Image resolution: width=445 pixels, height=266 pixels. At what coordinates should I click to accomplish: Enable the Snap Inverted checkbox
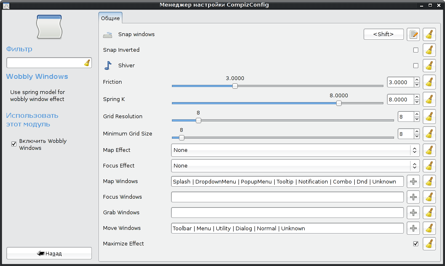point(416,50)
